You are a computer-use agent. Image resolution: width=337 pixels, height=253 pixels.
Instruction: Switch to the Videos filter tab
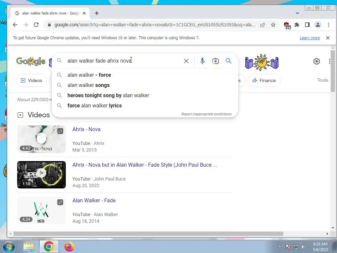tap(31, 80)
